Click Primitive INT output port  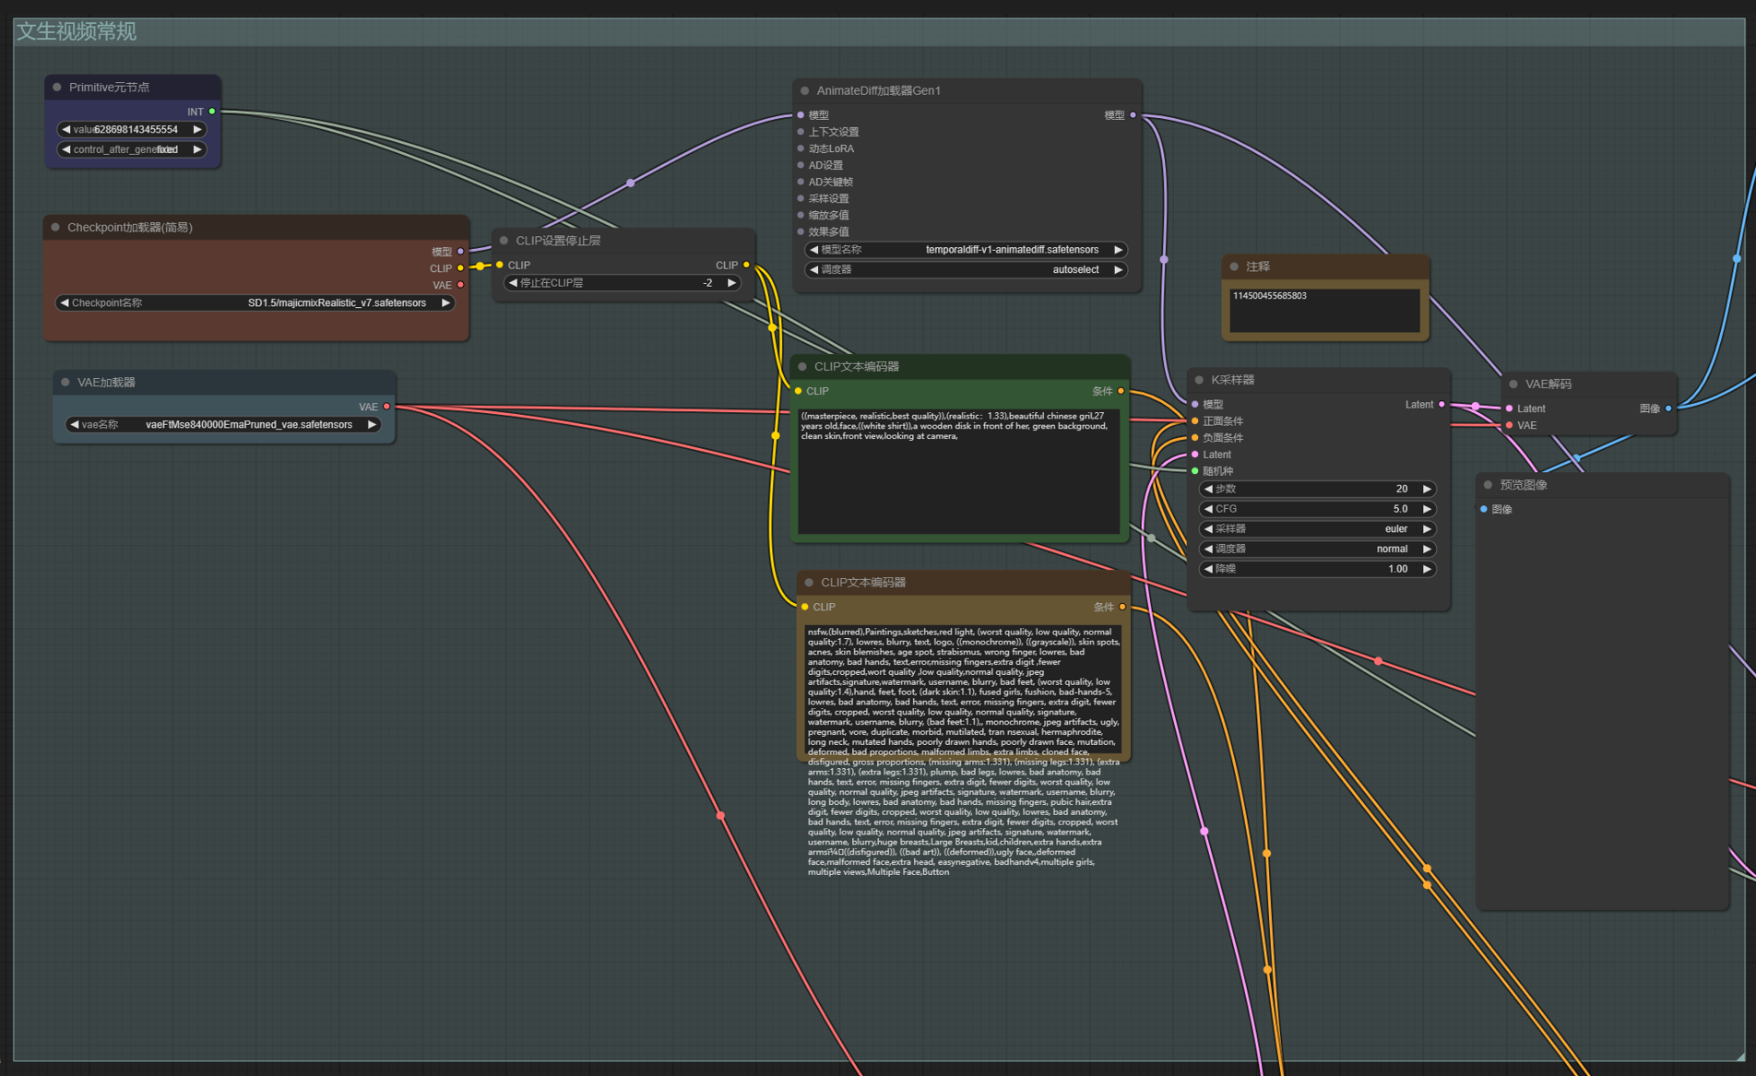212,112
